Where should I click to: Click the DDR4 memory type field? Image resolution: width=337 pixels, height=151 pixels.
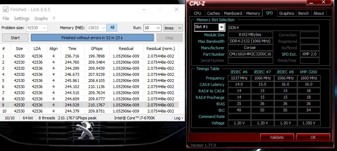(x=273, y=28)
